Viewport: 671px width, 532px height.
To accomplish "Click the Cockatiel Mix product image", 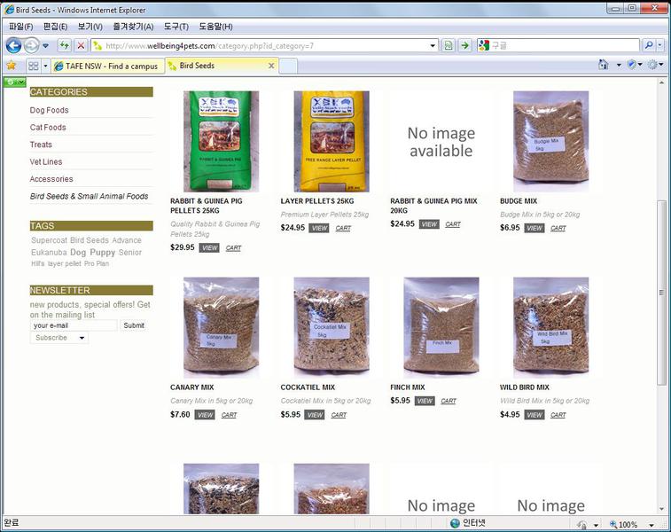I will pos(332,327).
